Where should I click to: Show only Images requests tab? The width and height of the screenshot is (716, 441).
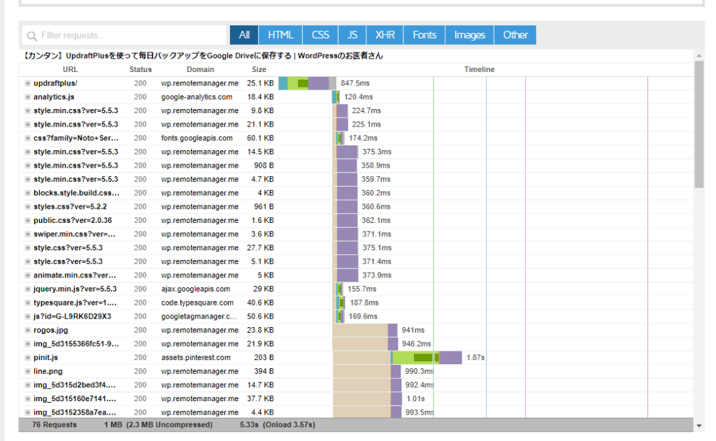(469, 35)
